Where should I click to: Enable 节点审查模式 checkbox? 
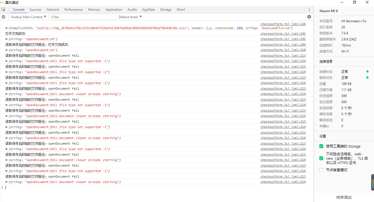click(x=321, y=170)
